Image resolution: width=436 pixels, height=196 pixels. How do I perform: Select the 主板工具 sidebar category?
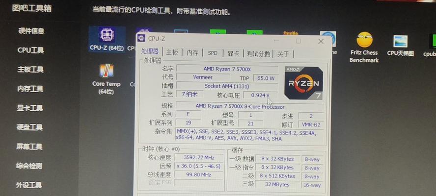click(x=30, y=70)
